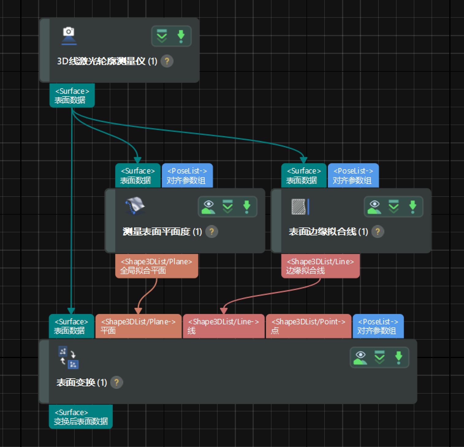Click the 全局拟合平面 output port
Viewport: 464px width, 447px height.
tap(157, 266)
